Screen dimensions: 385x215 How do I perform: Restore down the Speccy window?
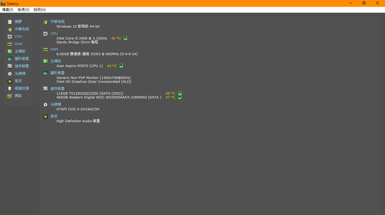pos(364,3)
